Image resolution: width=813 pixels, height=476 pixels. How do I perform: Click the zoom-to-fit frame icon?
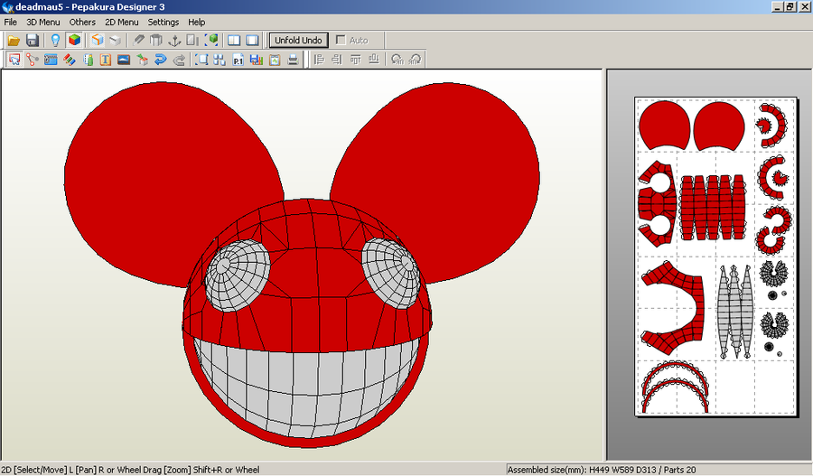(201, 60)
